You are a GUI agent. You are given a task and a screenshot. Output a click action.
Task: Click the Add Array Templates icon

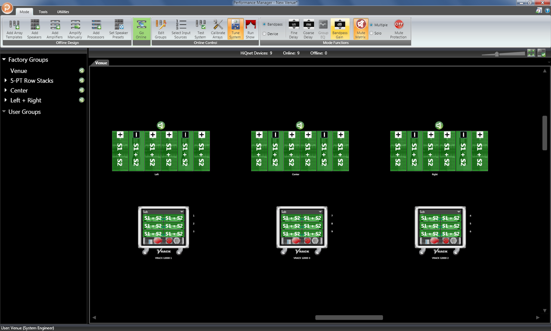point(14,29)
